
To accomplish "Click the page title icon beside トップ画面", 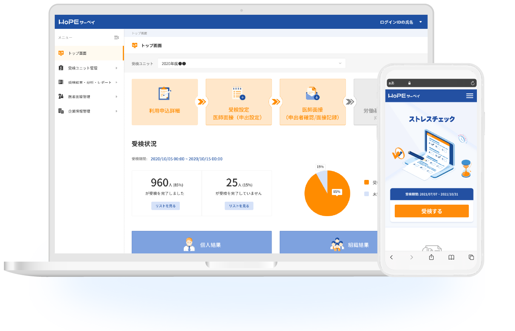I will point(135,45).
